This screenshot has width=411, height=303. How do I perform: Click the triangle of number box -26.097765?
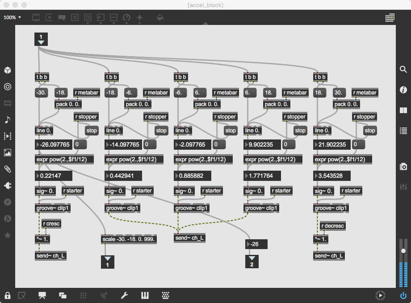[x=38, y=144]
